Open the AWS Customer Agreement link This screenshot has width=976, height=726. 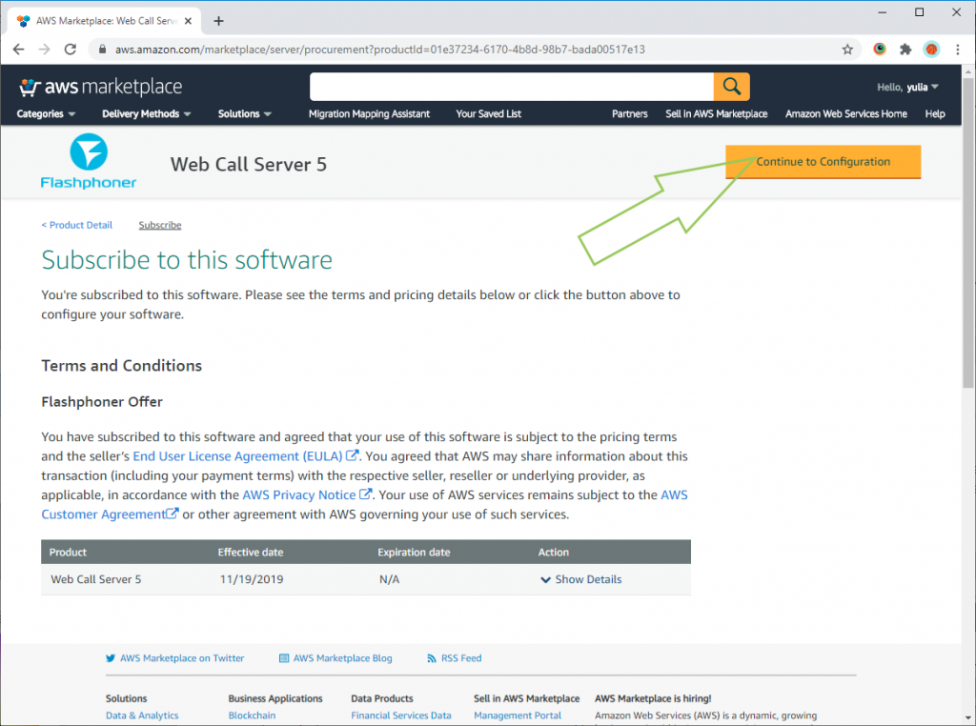[110, 514]
